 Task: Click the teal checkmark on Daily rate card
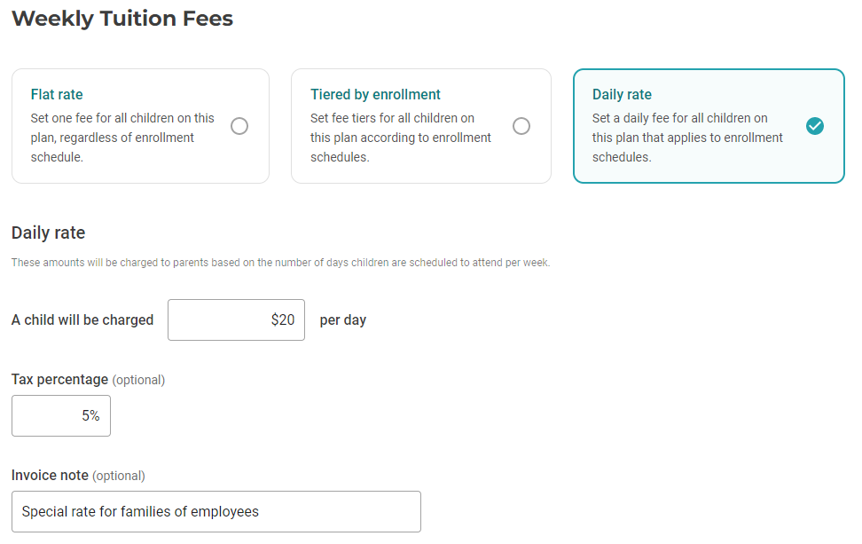point(815,126)
